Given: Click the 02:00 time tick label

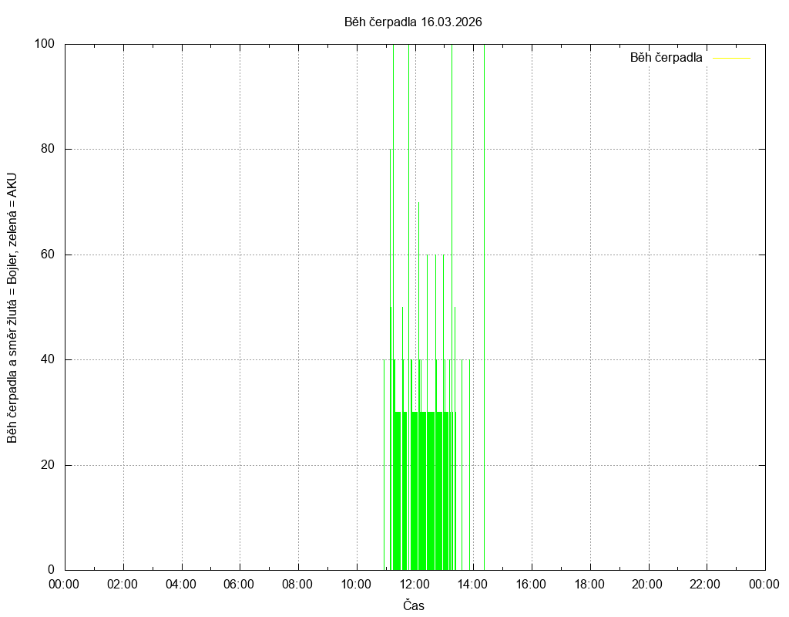Looking at the screenshot, I should [123, 584].
